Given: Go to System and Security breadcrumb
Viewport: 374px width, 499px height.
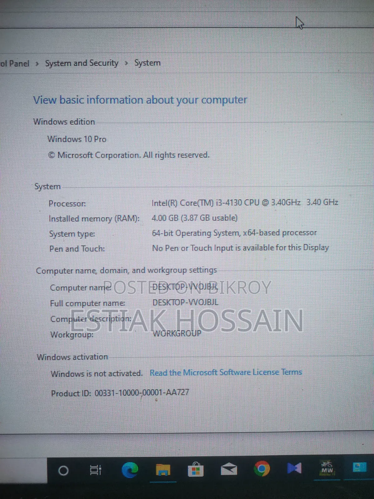Looking at the screenshot, I should [x=82, y=63].
